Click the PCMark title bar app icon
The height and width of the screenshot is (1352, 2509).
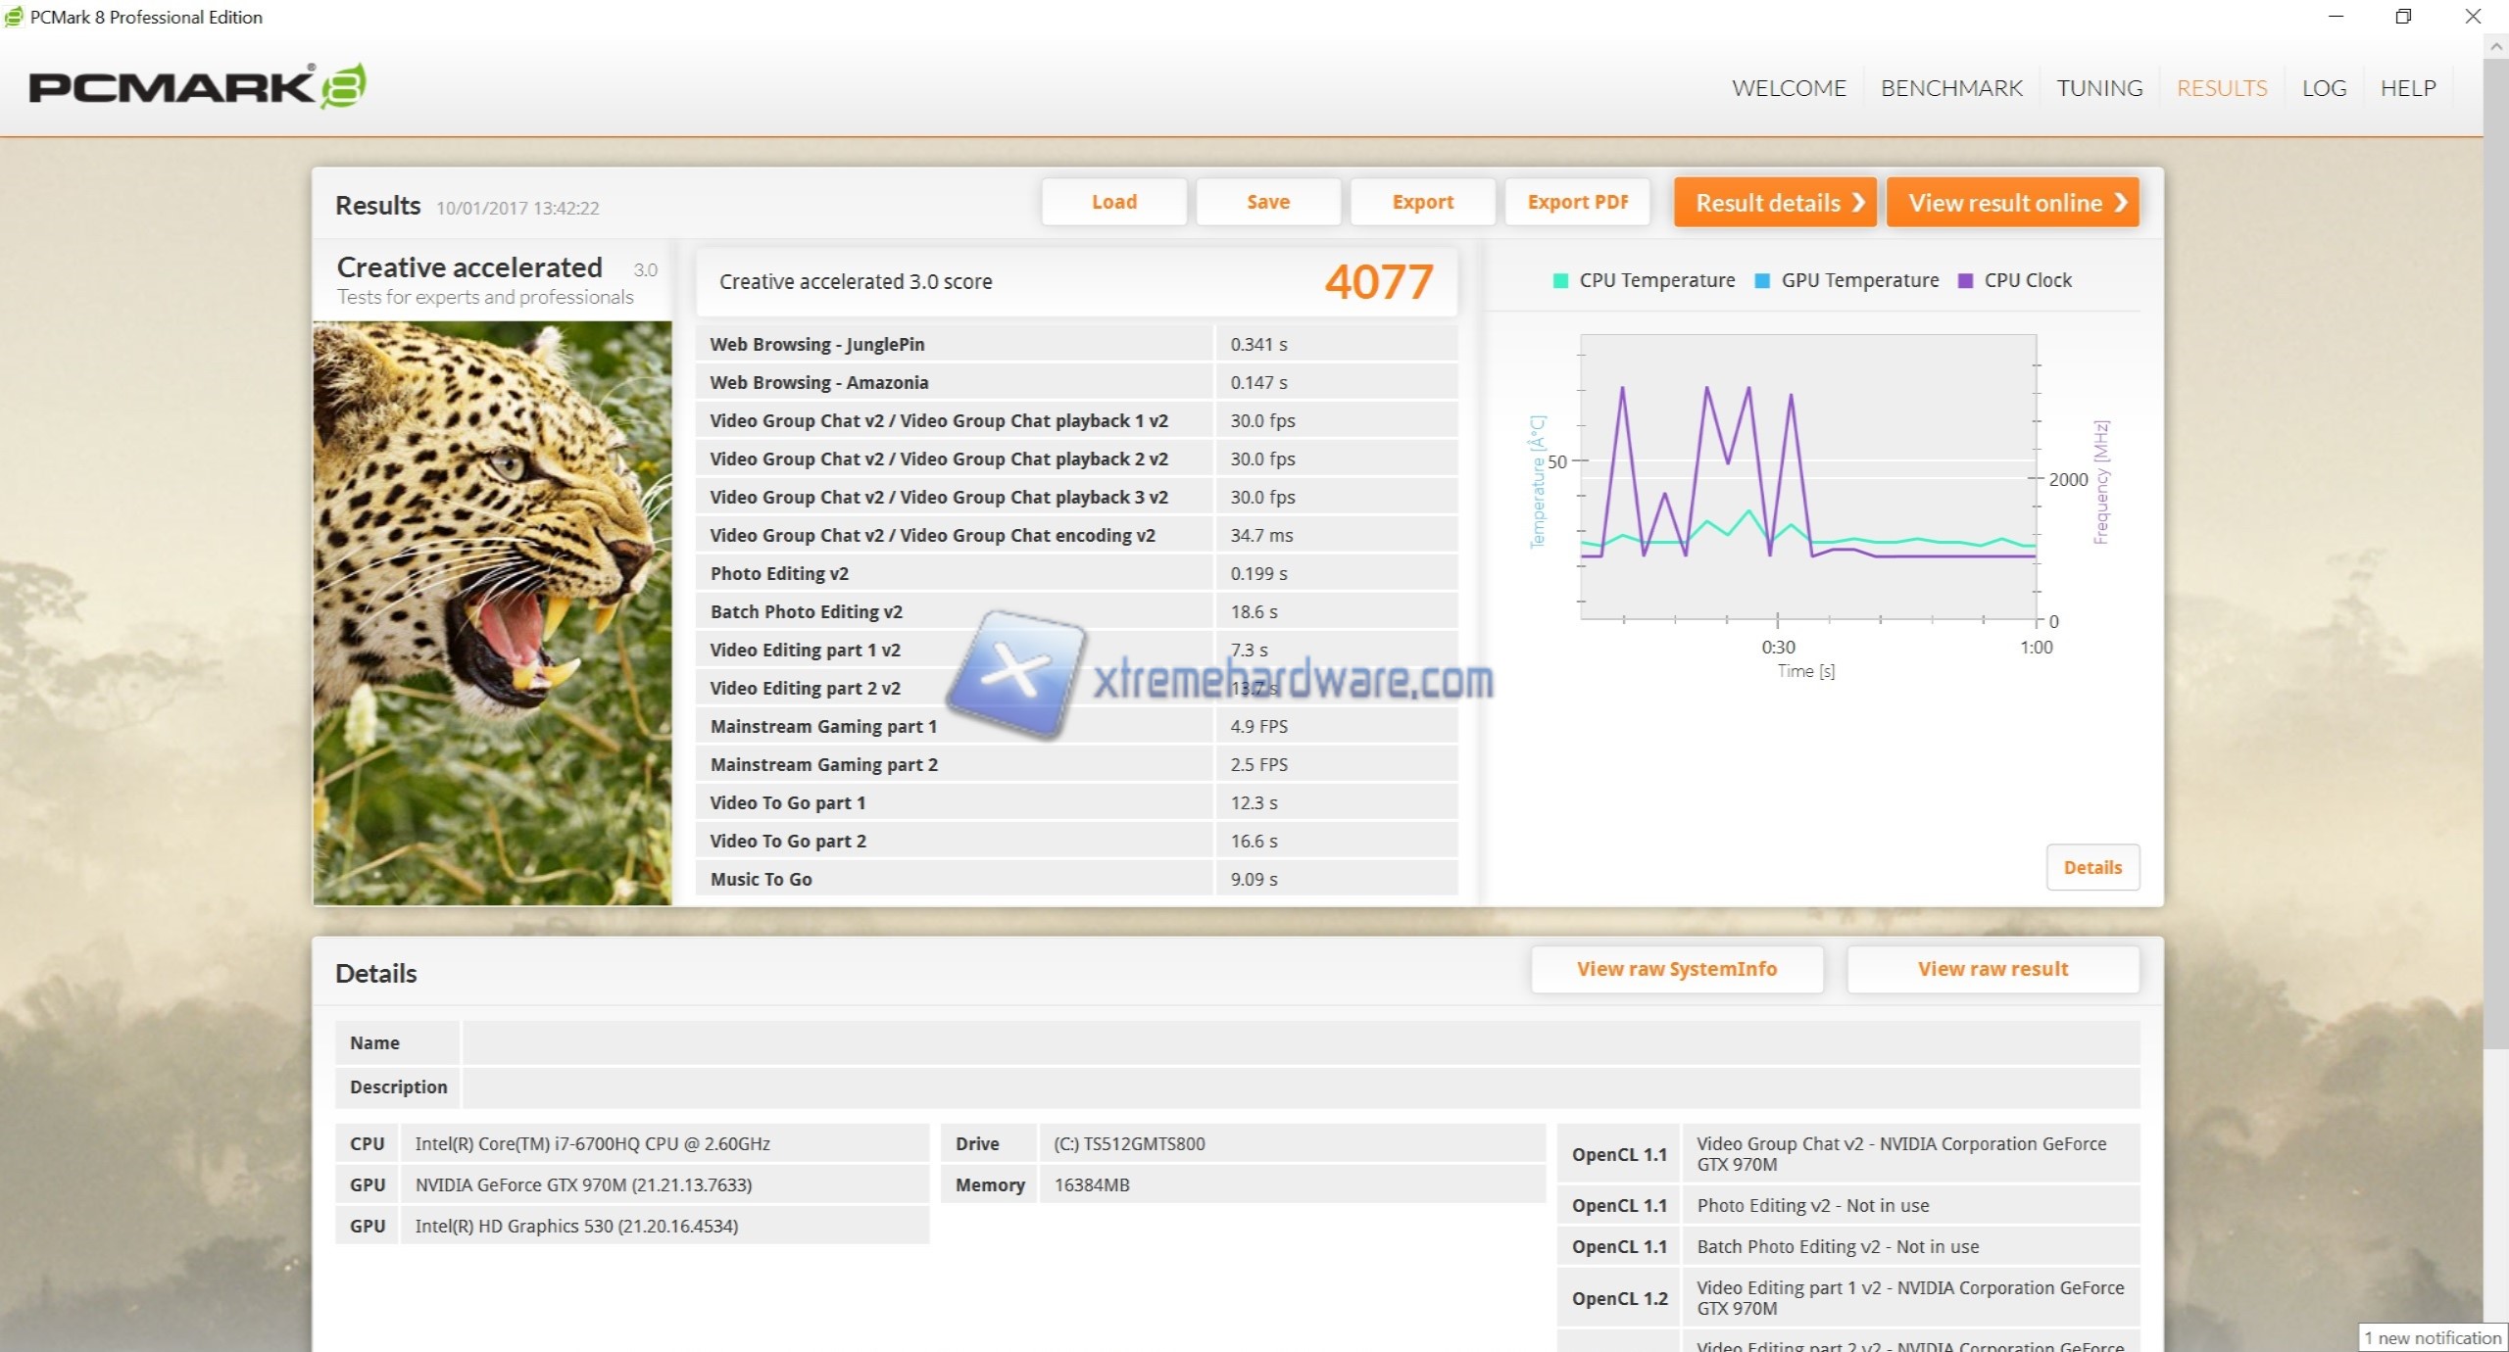(14, 17)
